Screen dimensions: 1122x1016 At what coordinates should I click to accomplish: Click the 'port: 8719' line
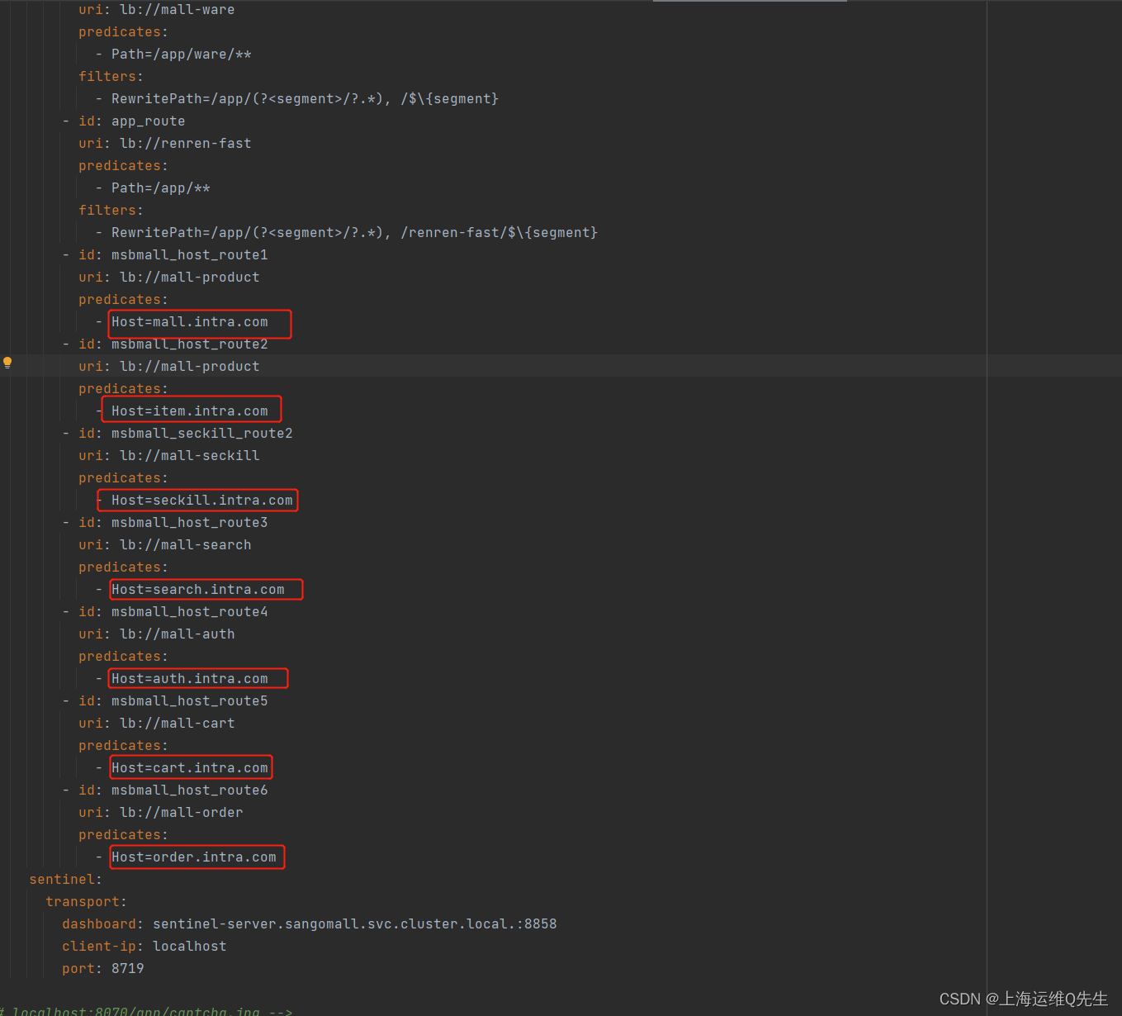[x=103, y=969]
